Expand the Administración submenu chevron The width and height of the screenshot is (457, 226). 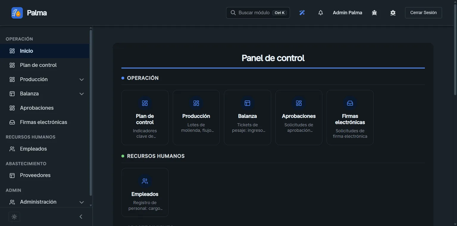pos(82,202)
